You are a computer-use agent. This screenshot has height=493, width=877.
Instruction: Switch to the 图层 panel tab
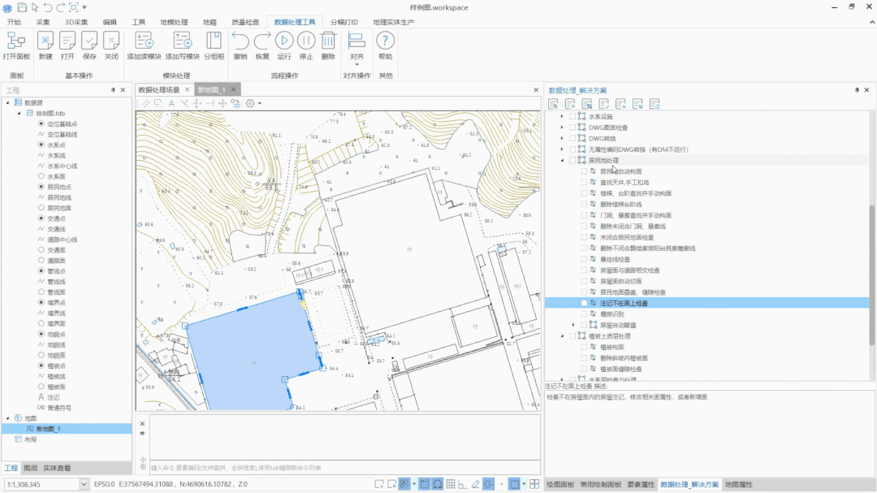click(x=30, y=469)
